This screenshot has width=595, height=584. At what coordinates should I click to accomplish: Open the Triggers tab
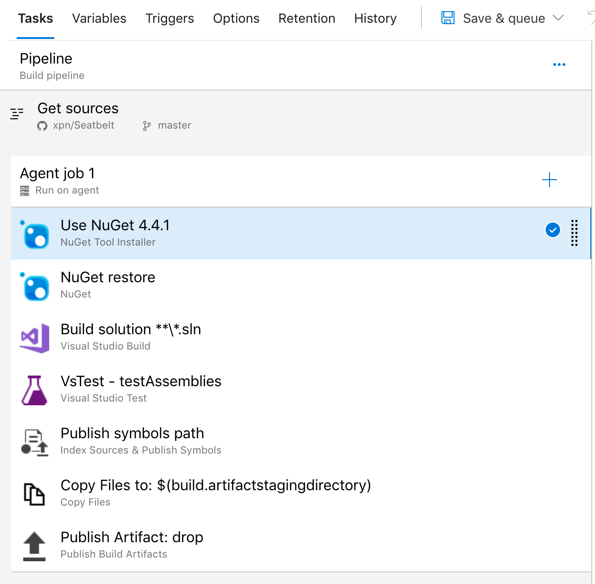click(x=170, y=19)
